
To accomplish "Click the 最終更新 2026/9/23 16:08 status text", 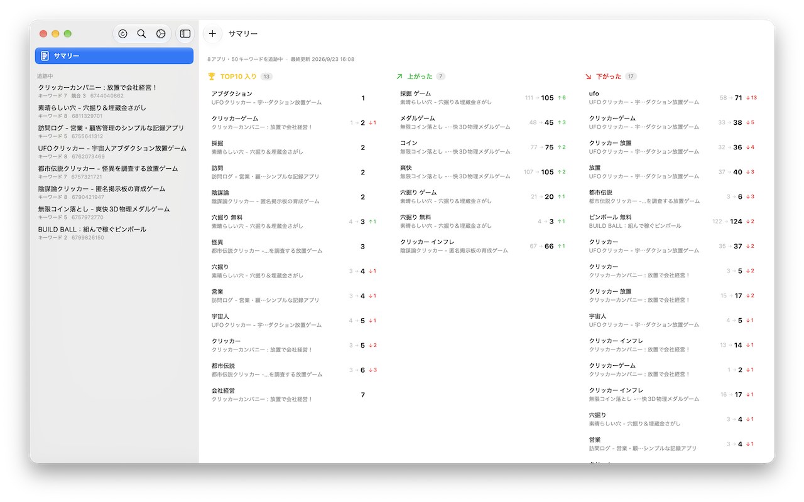I will [322, 60].
